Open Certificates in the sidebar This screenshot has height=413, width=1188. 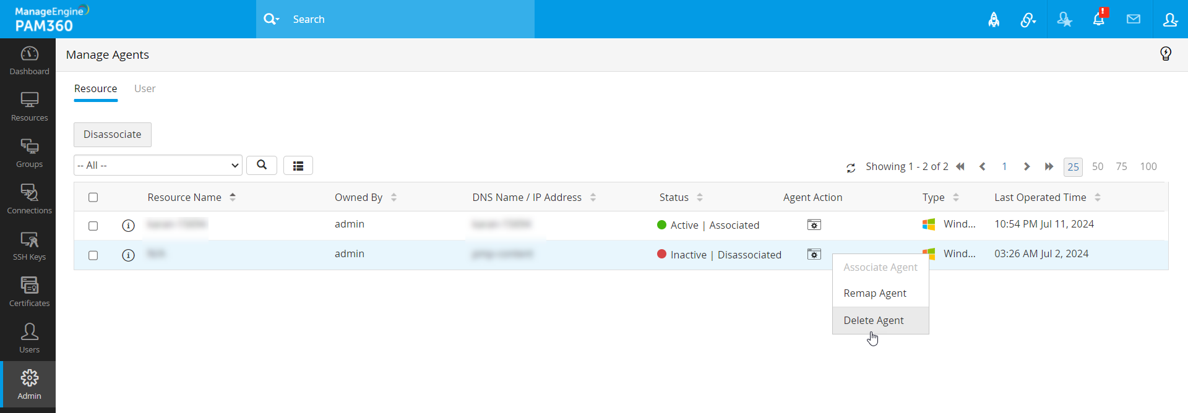29,292
